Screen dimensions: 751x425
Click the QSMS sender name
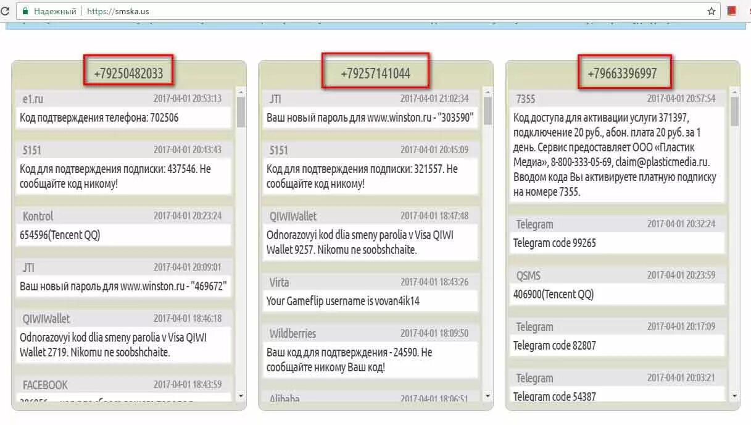[x=528, y=276]
